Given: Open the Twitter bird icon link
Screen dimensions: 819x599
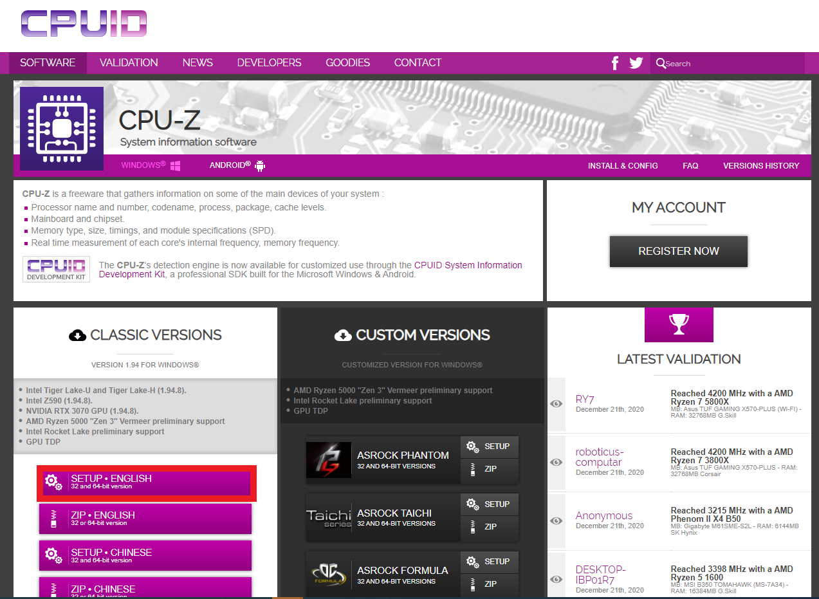Looking at the screenshot, I should (636, 63).
